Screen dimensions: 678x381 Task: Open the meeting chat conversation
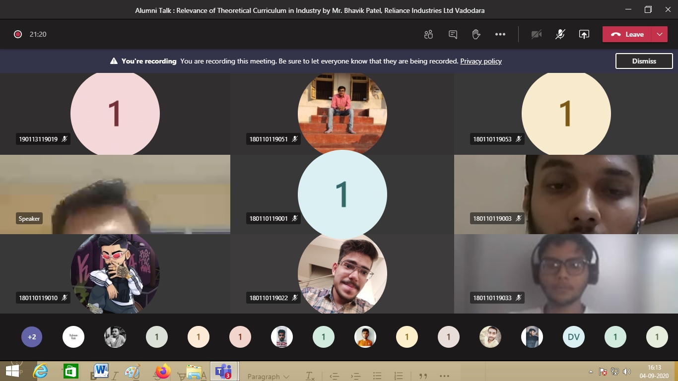[x=453, y=34]
